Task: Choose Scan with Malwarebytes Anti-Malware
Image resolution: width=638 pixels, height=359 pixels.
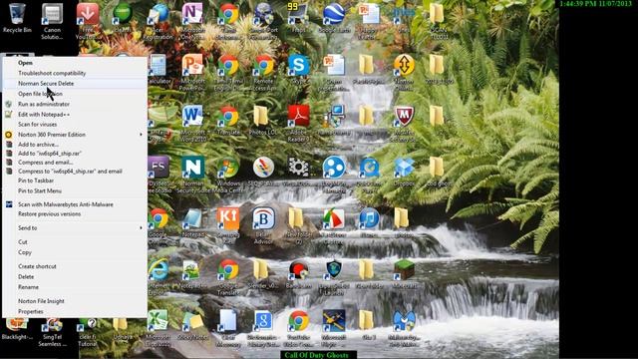Action: (x=75, y=204)
